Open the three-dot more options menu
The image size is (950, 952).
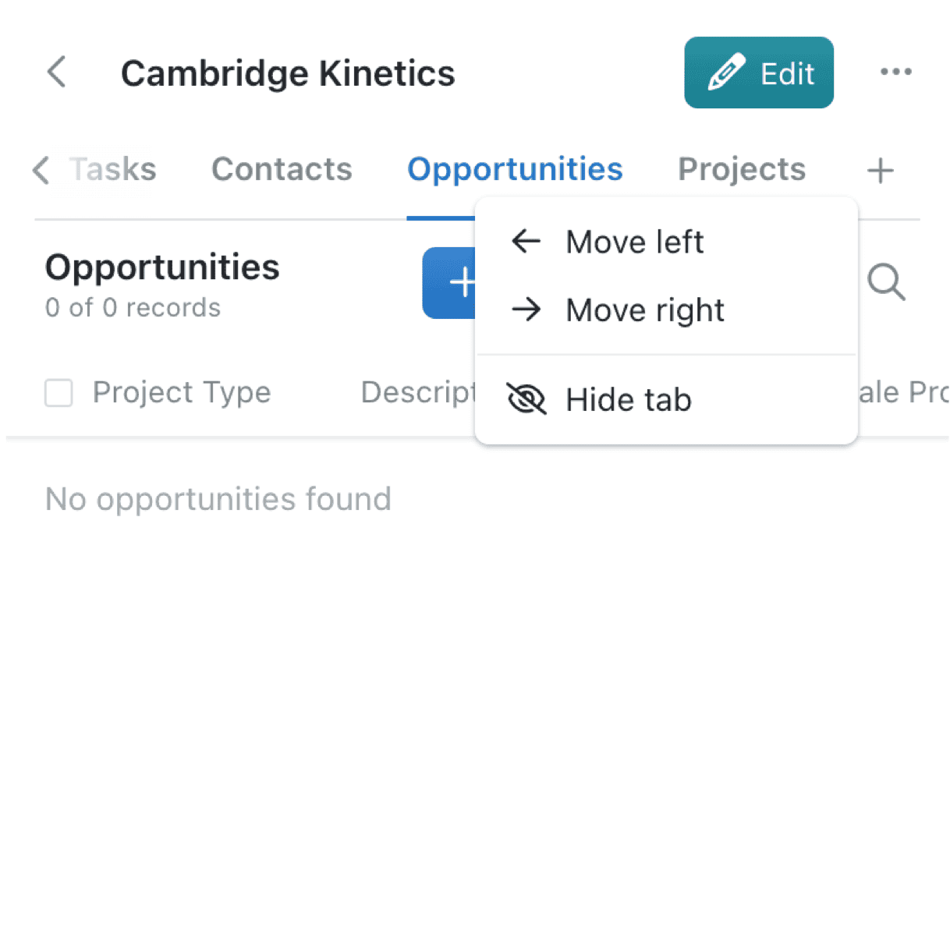[895, 73]
